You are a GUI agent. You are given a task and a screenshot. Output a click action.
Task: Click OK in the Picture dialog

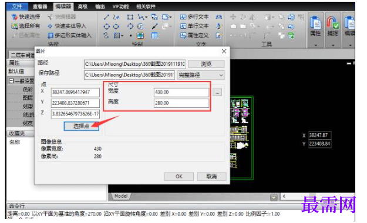pos(179,177)
